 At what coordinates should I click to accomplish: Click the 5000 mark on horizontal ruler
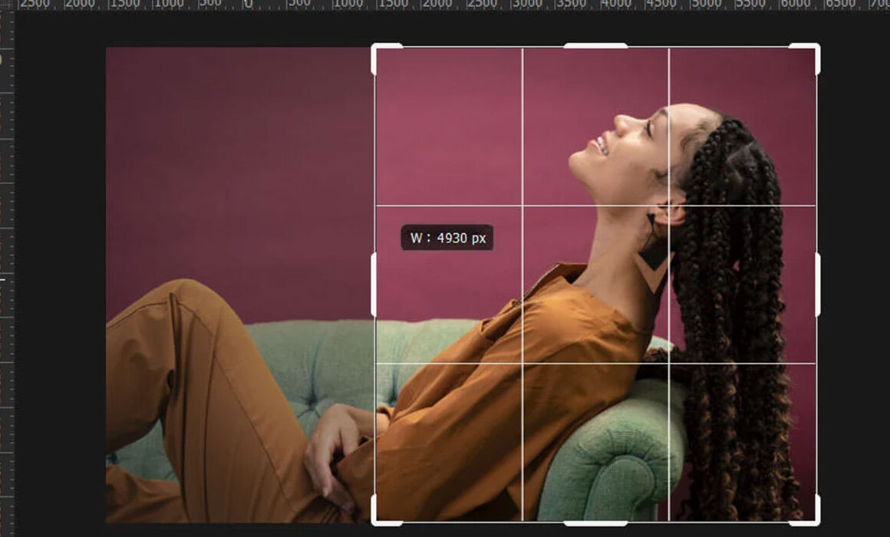pyautogui.click(x=705, y=5)
